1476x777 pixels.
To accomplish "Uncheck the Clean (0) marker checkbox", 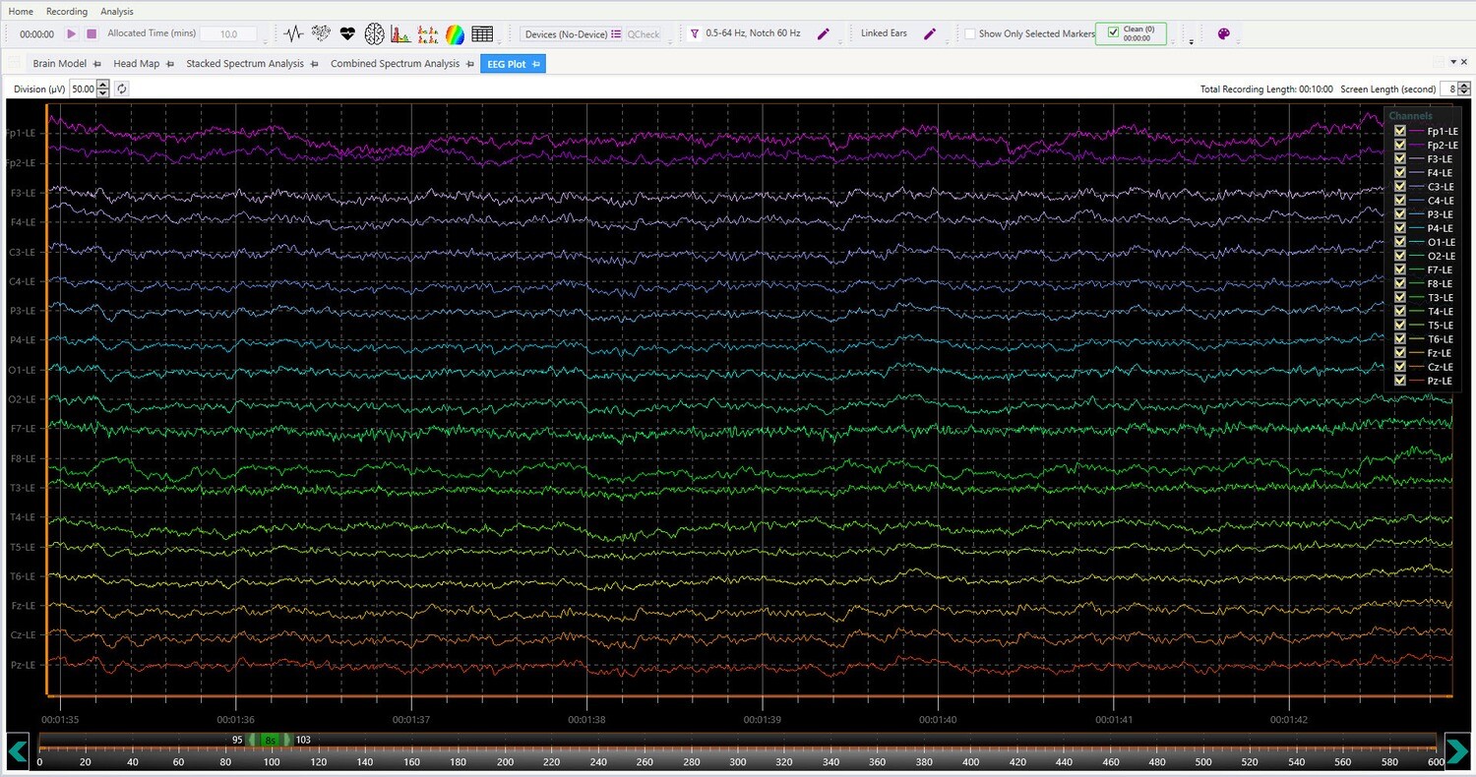I will coord(1113,30).
